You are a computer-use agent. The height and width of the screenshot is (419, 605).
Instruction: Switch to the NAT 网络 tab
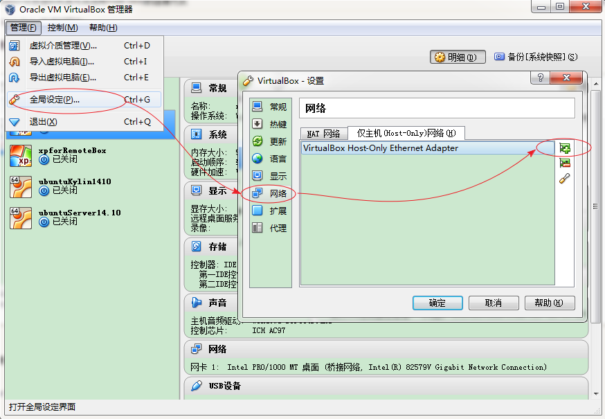tap(324, 134)
